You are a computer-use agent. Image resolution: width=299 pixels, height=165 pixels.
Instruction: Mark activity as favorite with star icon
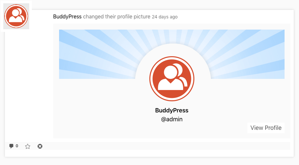coord(28,146)
